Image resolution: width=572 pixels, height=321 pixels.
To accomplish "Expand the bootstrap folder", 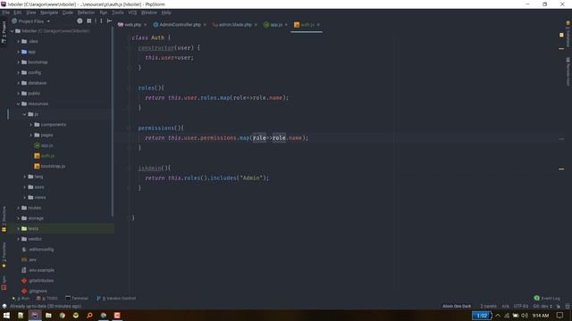I will [18, 62].
